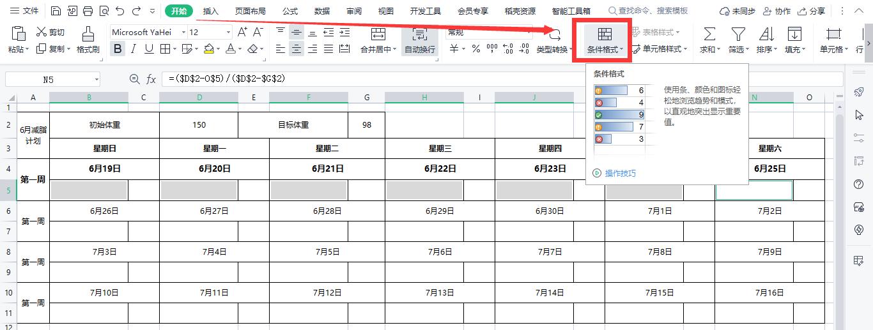Select the Format Painter (格式刷) tool
Screen dimensions: 873x330
(88, 40)
